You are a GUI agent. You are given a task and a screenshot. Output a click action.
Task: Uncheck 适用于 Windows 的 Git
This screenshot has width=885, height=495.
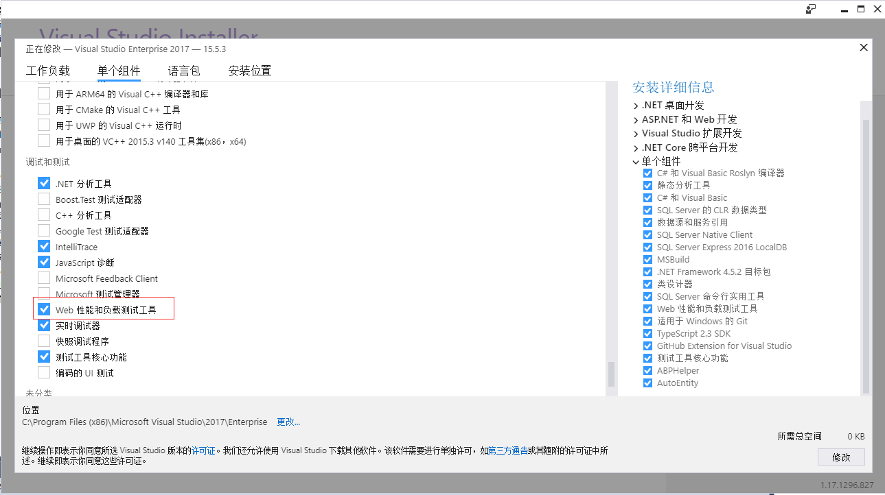point(647,322)
